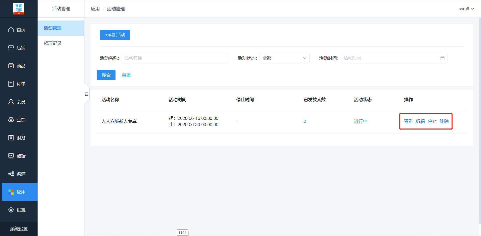
Task: Click the gear icon beside 设置
Action: click(11, 210)
